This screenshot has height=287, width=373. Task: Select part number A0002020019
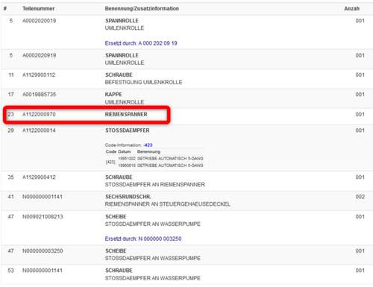(39, 21)
